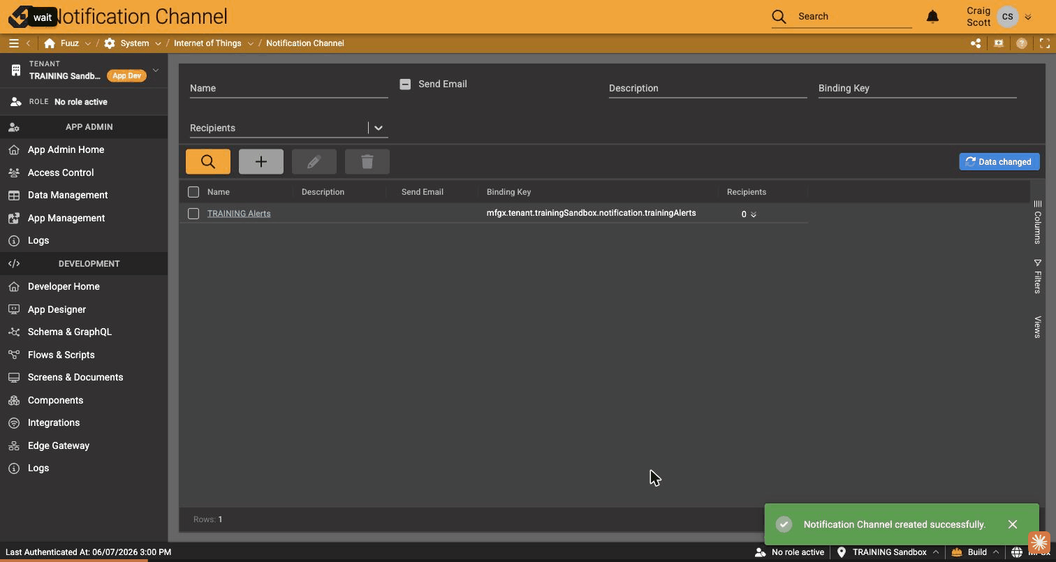Select the TRAINING Alerts row checkbox

tap(193, 214)
